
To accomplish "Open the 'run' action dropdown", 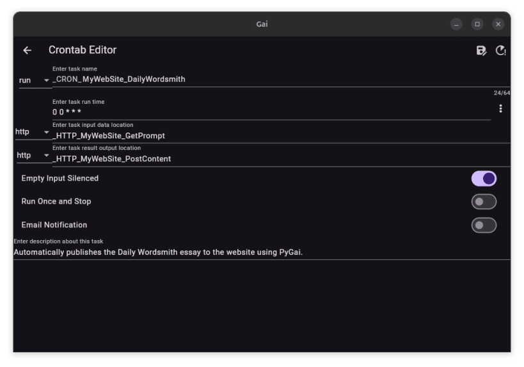I will tap(35, 80).
